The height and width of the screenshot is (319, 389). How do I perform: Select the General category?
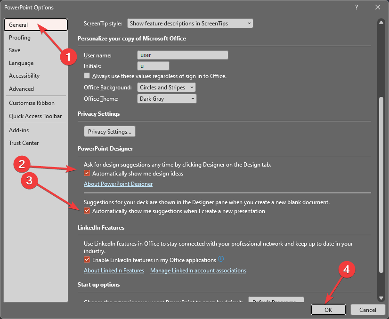click(x=36, y=25)
